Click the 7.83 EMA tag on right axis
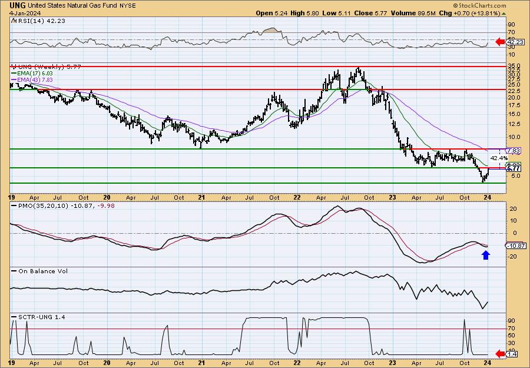 [x=513, y=150]
